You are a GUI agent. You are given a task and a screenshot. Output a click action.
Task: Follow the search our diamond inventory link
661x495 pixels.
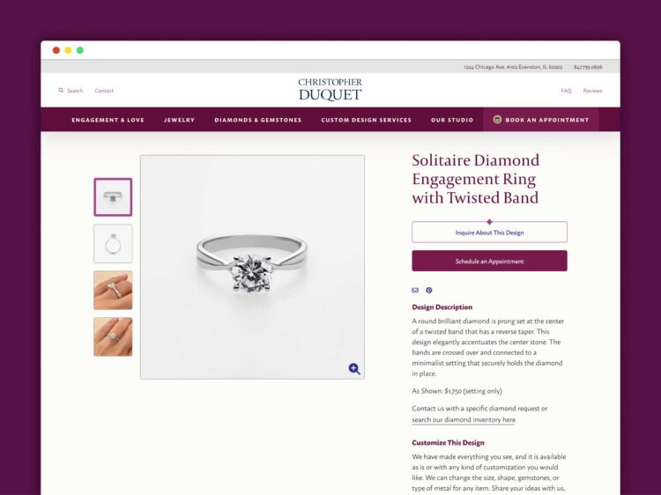click(x=464, y=419)
